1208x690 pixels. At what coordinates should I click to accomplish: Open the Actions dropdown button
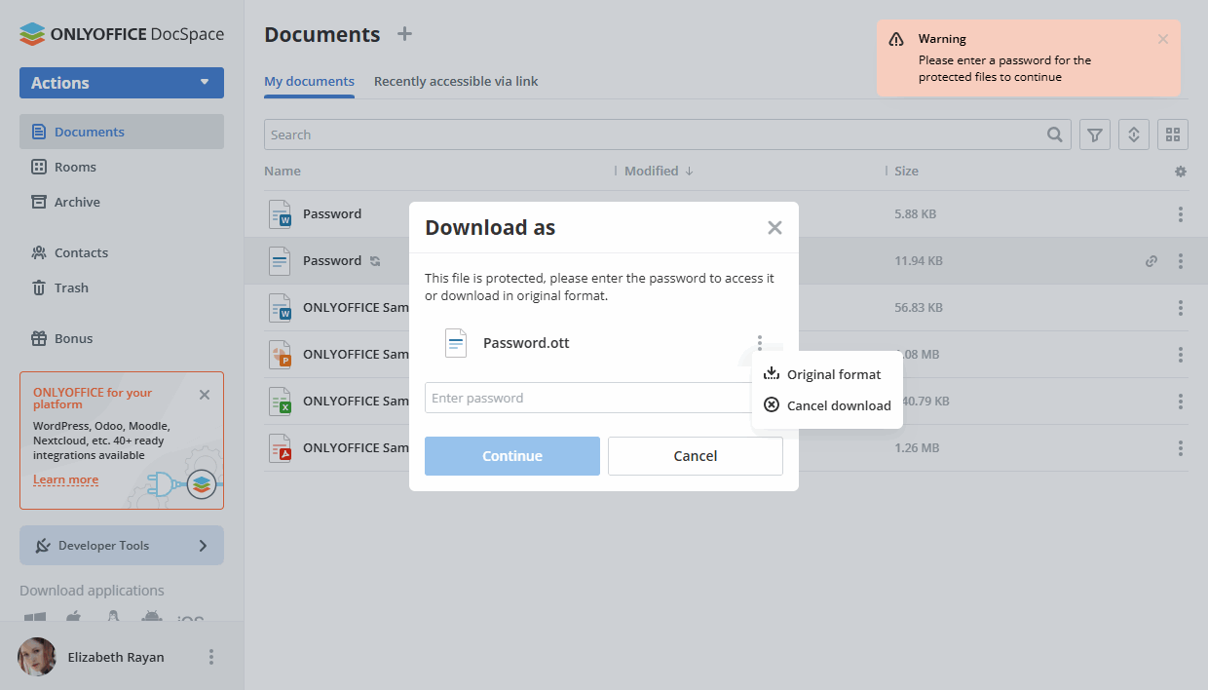122,83
